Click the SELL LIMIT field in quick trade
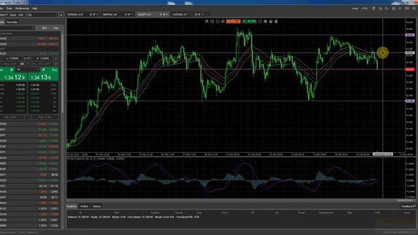 pyautogui.click(x=10, y=64)
